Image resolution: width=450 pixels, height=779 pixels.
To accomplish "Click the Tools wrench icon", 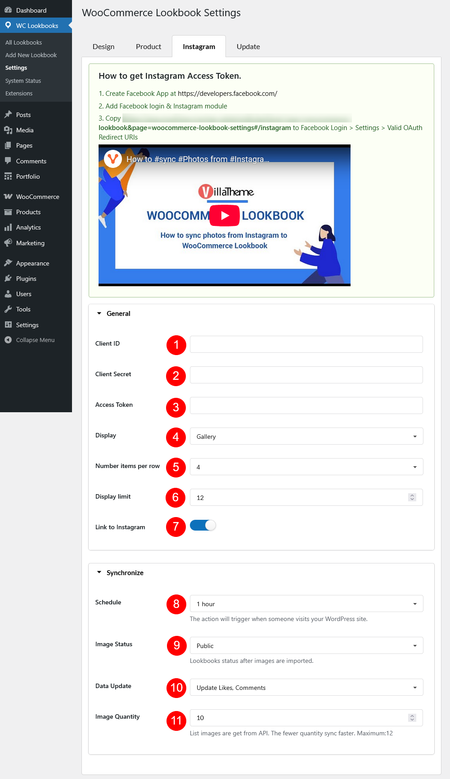I will (x=8, y=309).
